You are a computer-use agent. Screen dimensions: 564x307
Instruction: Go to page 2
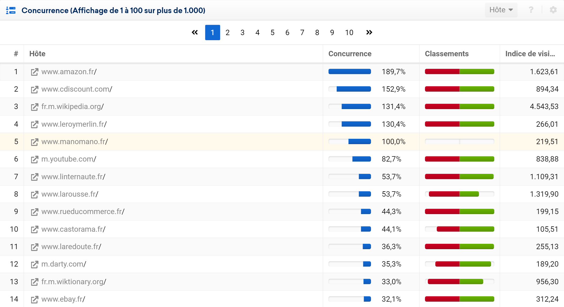tap(228, 32)
